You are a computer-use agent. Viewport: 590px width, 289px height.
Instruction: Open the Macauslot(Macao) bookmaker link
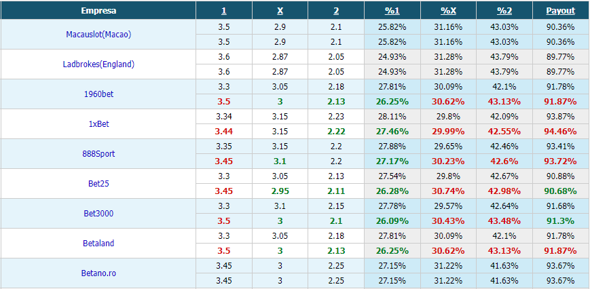click(x=98, y=34)
